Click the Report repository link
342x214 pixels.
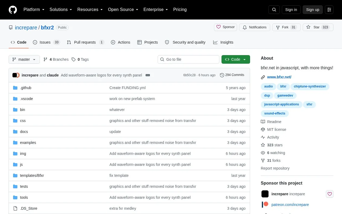[275, 168]
